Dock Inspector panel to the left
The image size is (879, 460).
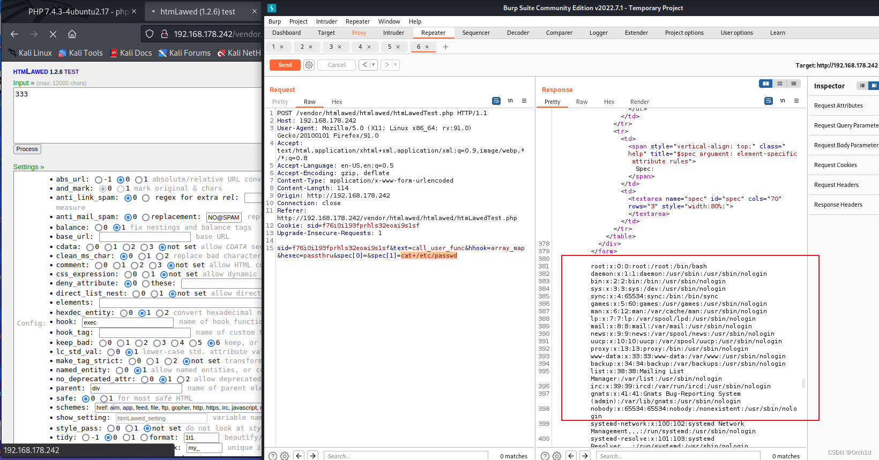[862, 86]
